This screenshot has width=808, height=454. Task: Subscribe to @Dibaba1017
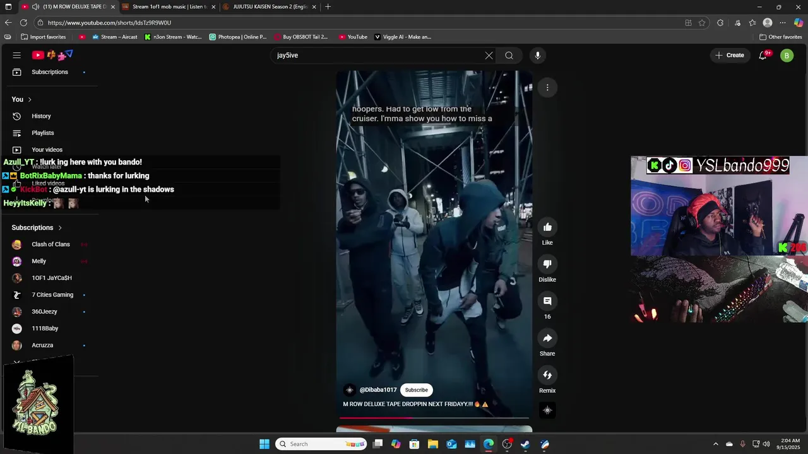point(416,390)
